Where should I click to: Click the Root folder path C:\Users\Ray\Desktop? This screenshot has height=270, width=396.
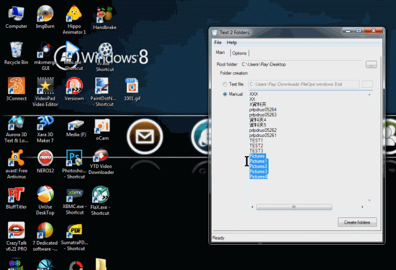pyautogui.click(x=264, y=64)
